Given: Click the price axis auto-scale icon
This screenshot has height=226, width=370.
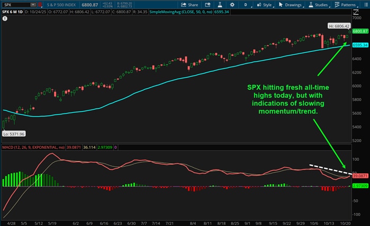Looking at the screenshot, I should click(356, 12).
